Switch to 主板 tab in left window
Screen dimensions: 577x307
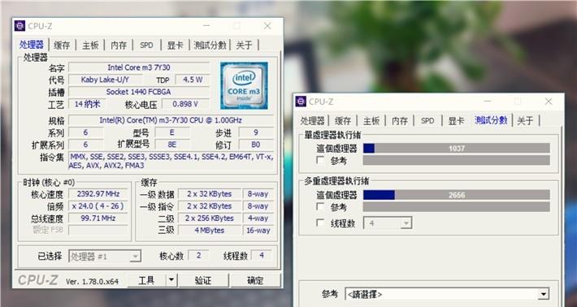coord(90,45)
